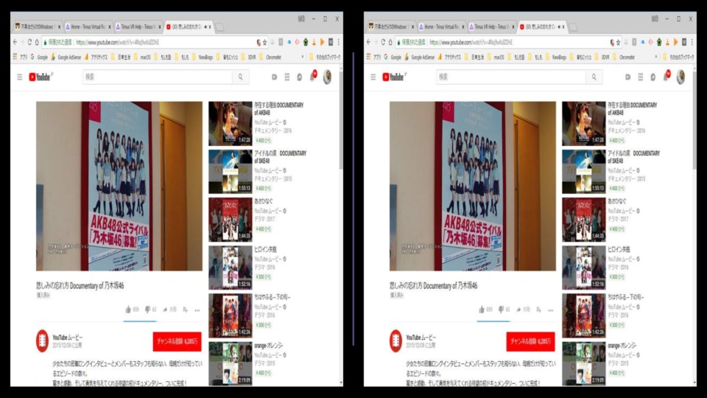Dislike the video with thumbs-down in the left window
Viewport: 707px width, 398px height.
[147, 310]
